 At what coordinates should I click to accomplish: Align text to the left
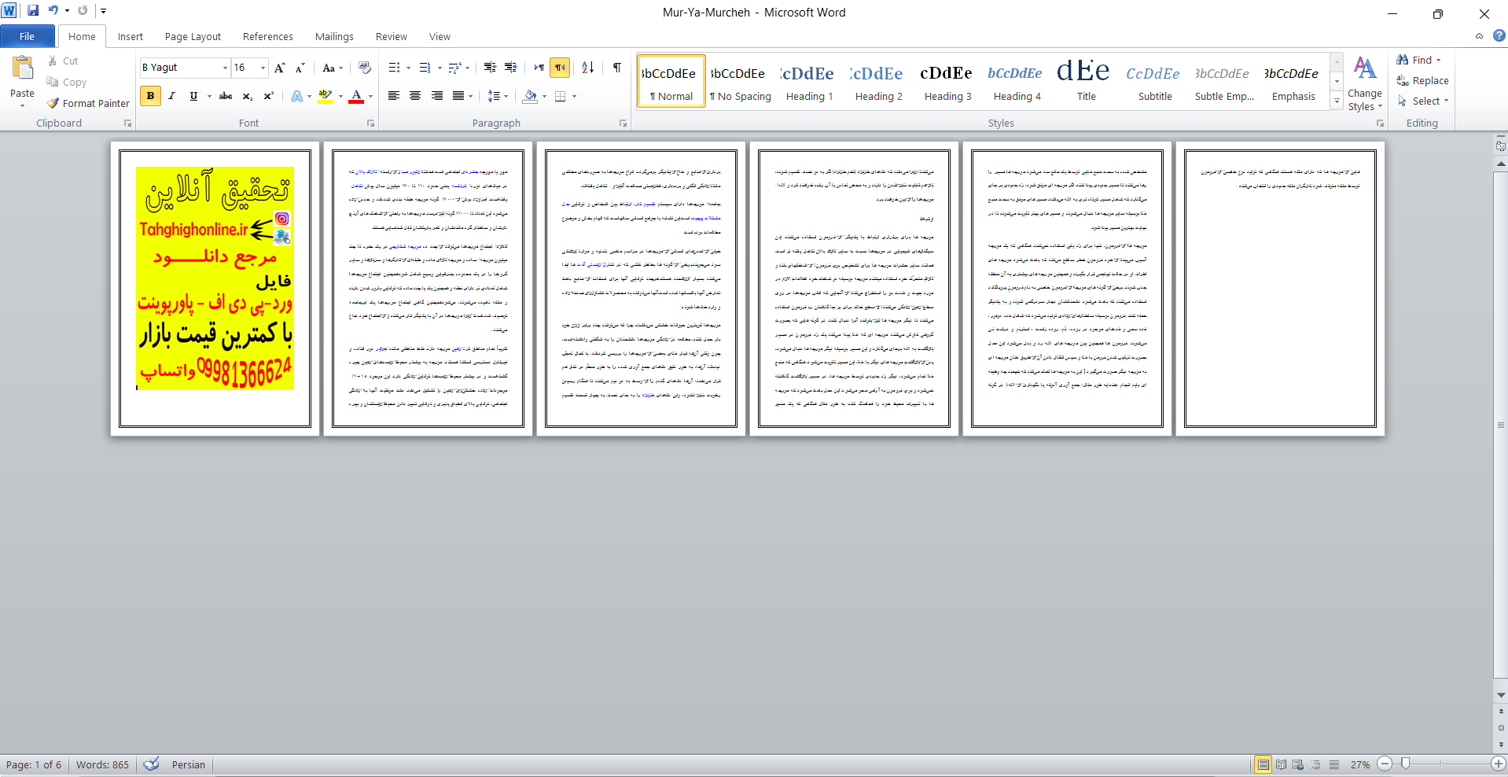(x=394, y=96)
